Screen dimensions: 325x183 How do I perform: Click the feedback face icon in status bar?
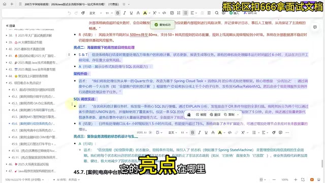[x=319, y=179]
